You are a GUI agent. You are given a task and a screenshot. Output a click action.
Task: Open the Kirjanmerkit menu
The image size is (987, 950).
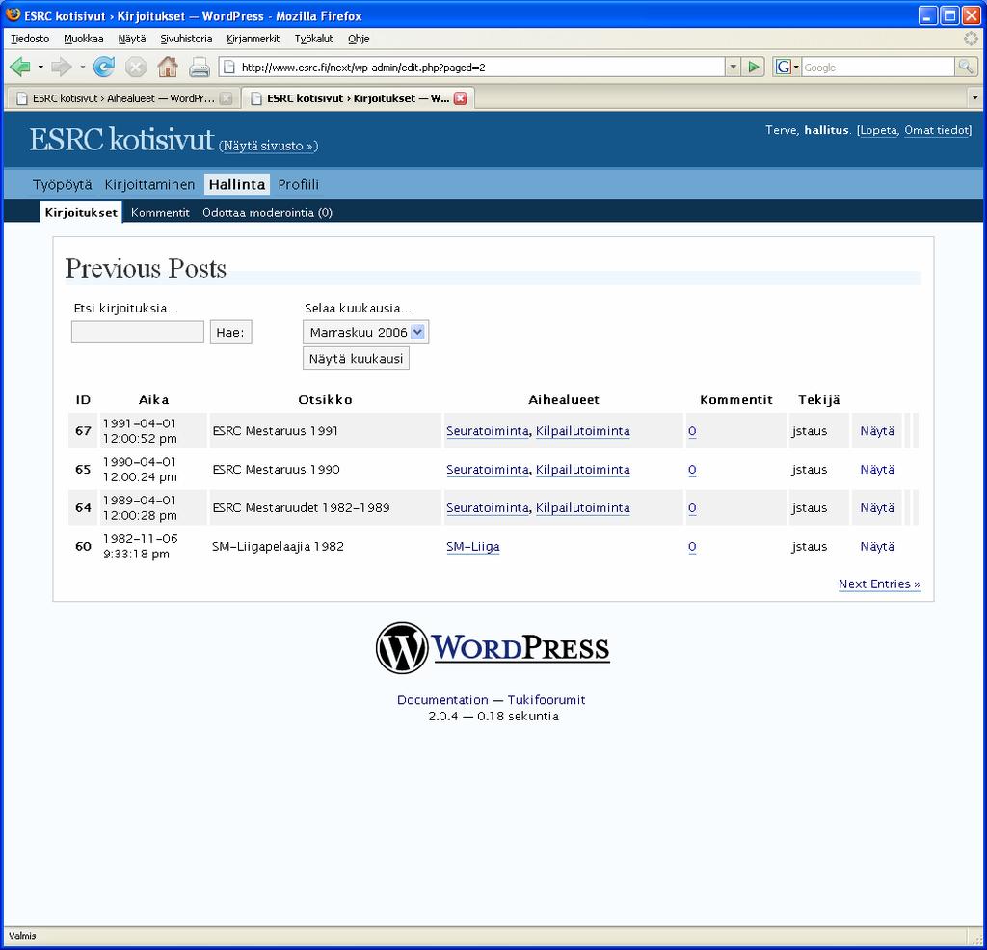[253, 39]
